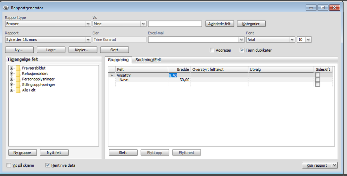Enable the Aggreger checkbox
Image resolution: width=347 pixels, height=176 pixels.
212,50
